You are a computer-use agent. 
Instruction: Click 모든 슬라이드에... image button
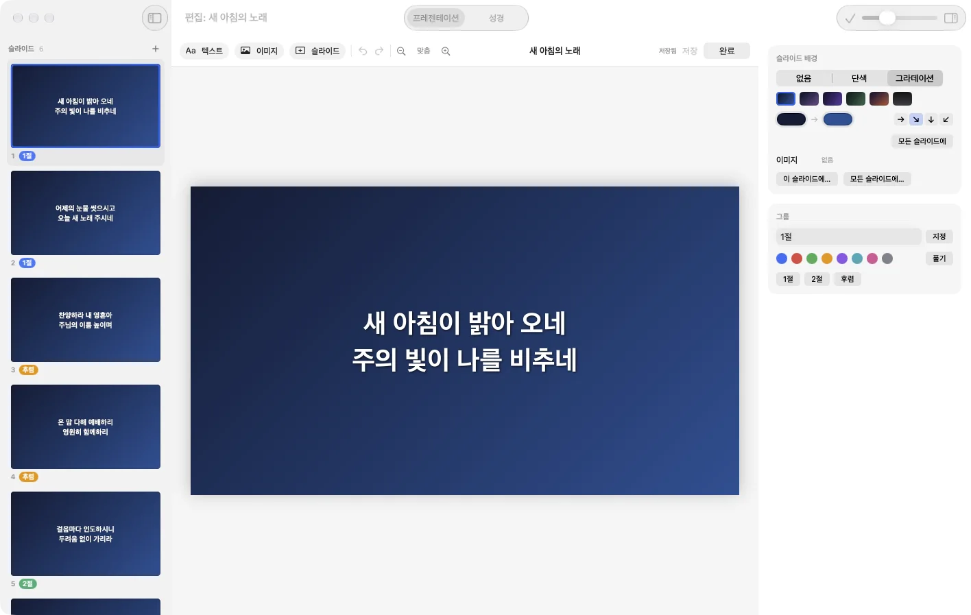click(877, 179)
